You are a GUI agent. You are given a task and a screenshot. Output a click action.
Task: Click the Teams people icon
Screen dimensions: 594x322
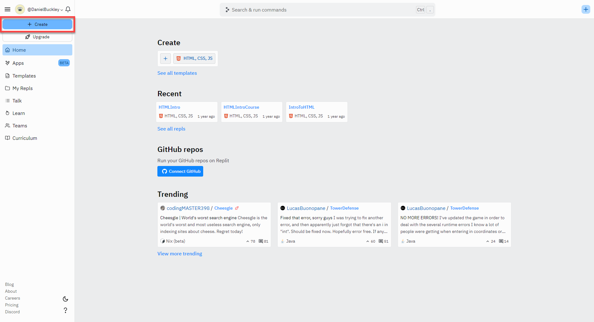[7, 125]
